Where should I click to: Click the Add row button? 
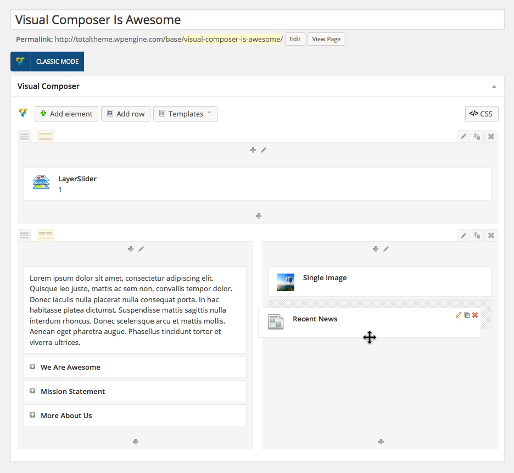tap(126, 114)
